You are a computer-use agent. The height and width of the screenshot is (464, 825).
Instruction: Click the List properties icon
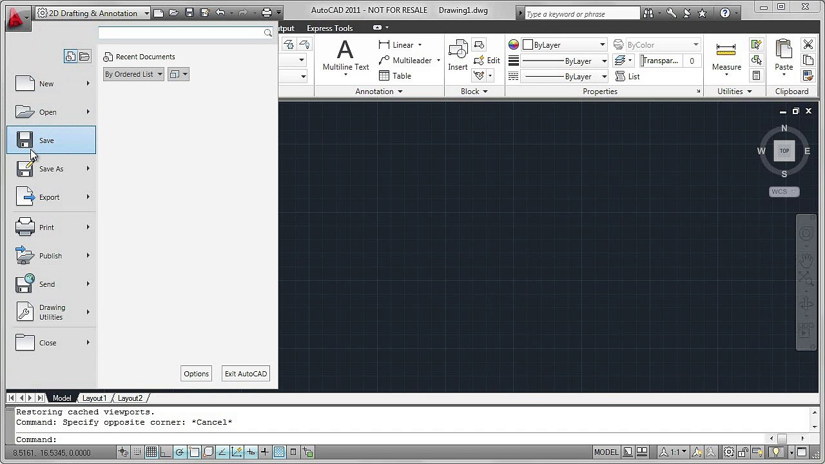[627, 77]
